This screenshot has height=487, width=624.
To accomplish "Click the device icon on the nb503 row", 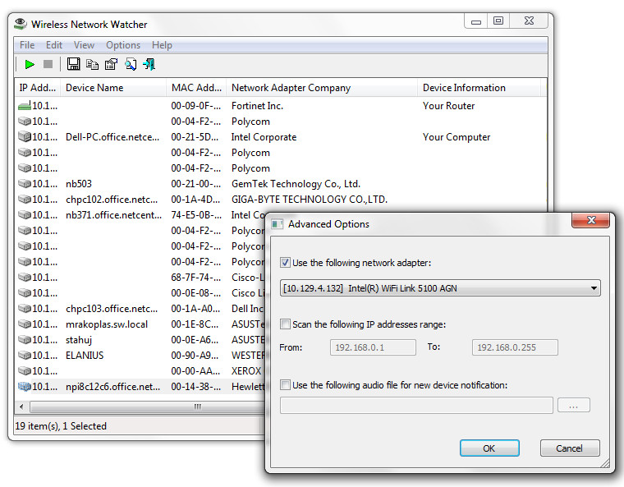I will 25,184.
